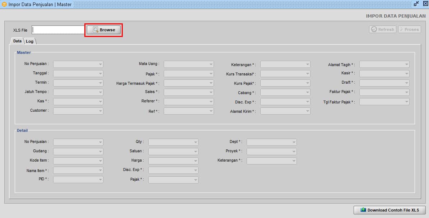Click the Browse button
Screen dimensions: 429x218
point(104,30)
